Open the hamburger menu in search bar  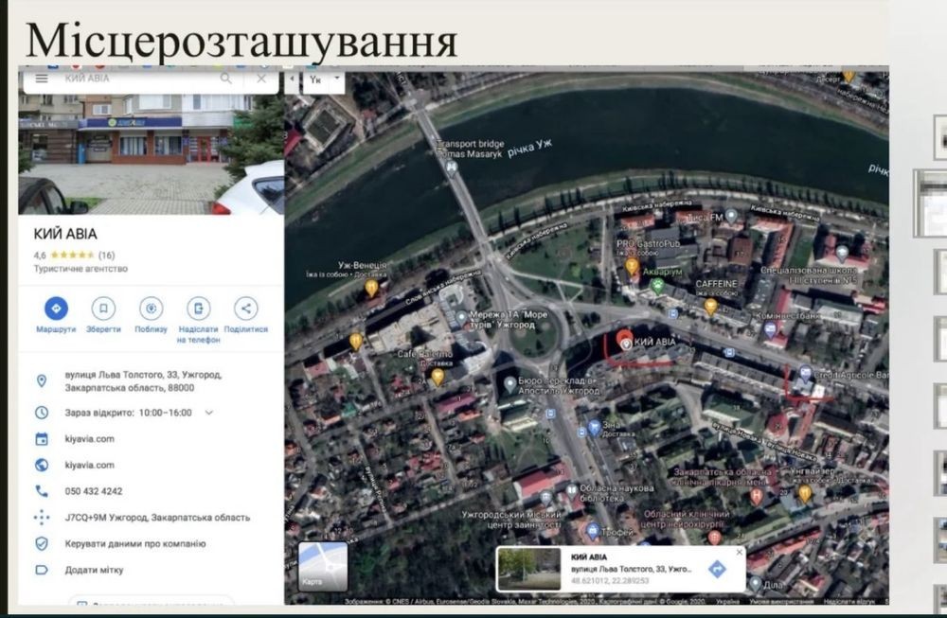[x=42, y=79]
